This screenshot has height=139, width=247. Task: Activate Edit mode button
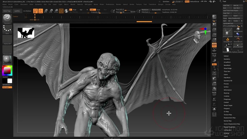coord(35,11)
